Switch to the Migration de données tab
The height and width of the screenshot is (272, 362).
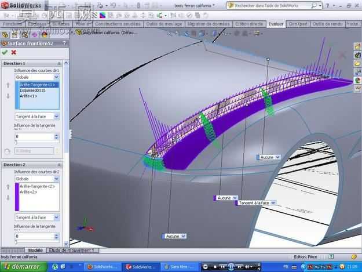coord(209,24)
